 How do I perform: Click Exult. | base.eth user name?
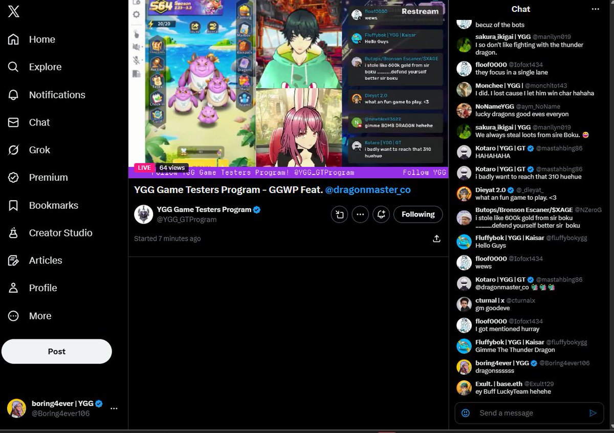point(499,384)
